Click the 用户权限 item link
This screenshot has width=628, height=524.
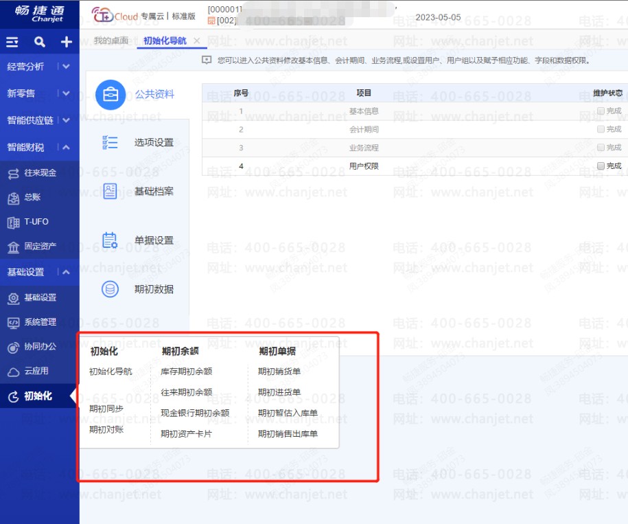tap(364, 166)
